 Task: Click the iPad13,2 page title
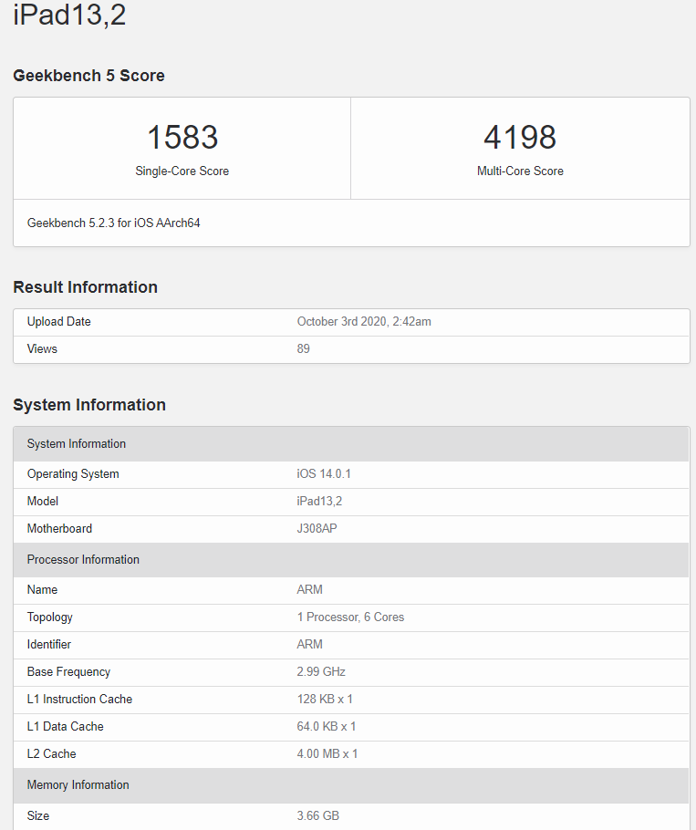[69, 15]
